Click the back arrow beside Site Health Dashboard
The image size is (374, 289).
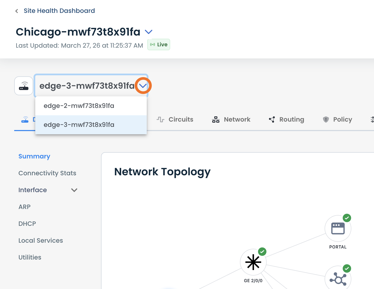click(x=17, y=11)
